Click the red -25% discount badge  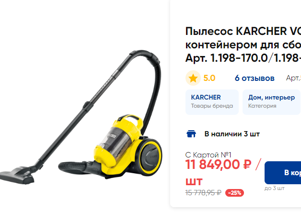pos(234,193)
